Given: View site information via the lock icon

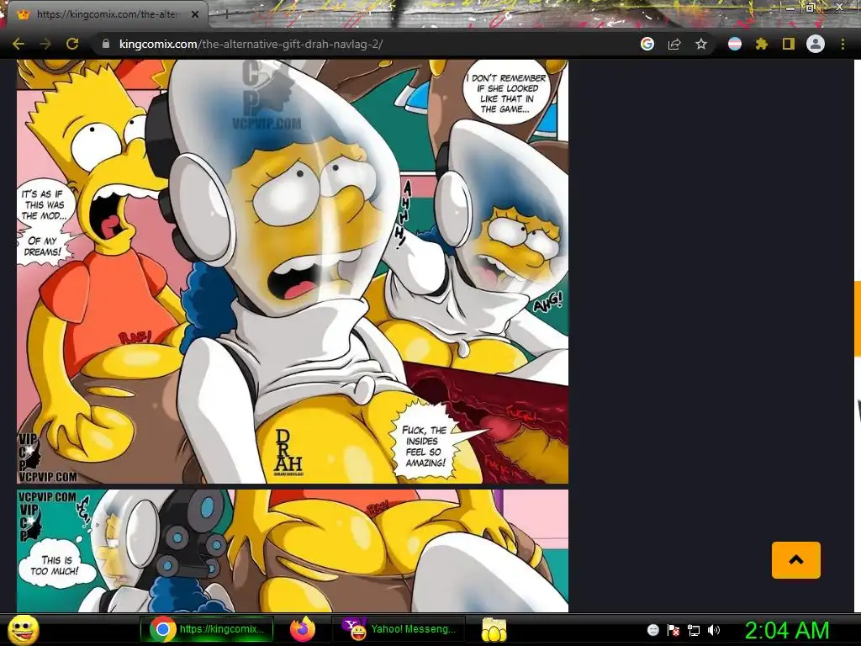Looking at the screenshot, I should 106,44.
